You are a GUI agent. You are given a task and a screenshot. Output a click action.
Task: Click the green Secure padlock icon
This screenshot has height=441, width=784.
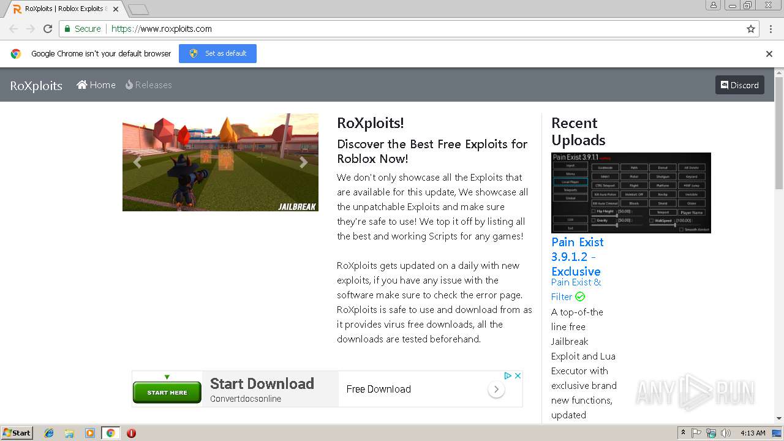(67, 29)
